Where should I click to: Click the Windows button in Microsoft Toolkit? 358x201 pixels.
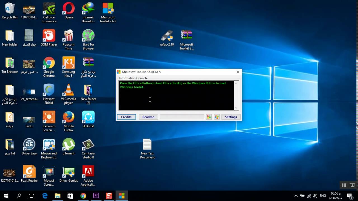[217, 117]
